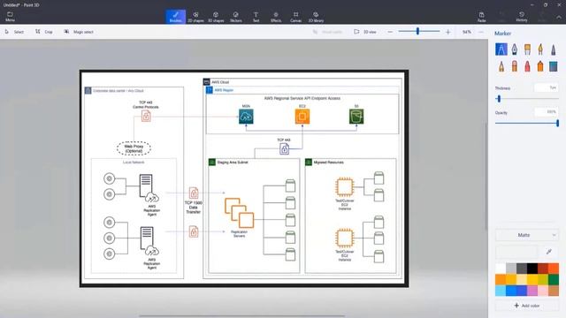
Task: Select the Oil brush
Action: (527, 49)
